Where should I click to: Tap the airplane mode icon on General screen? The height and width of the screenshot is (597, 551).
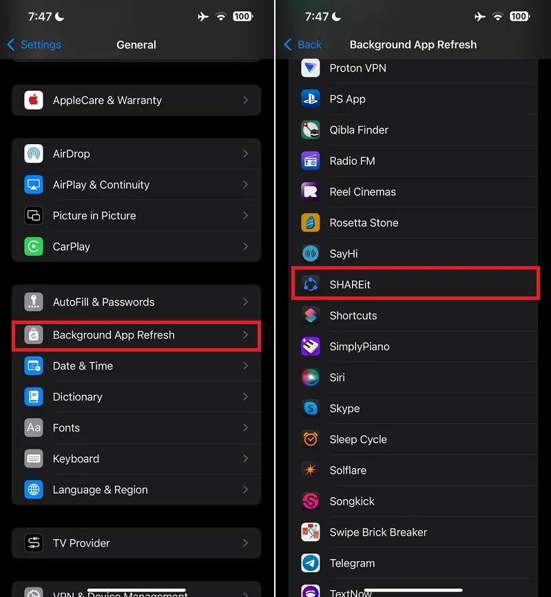tap(203, 17)
